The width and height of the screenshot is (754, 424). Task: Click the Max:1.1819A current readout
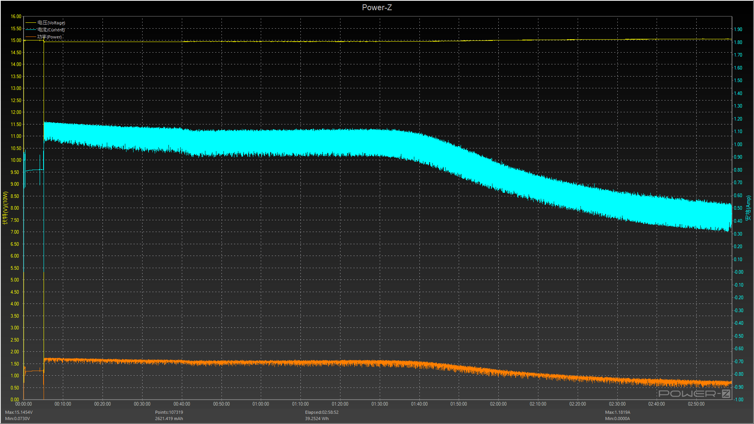617,412
